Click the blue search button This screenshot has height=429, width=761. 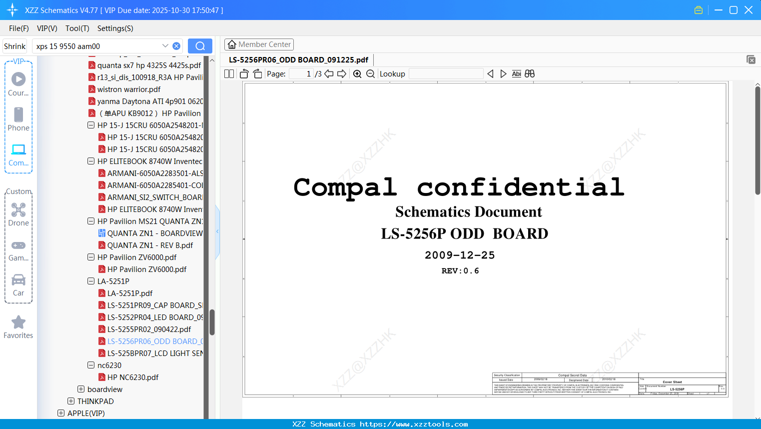[200, 46]
